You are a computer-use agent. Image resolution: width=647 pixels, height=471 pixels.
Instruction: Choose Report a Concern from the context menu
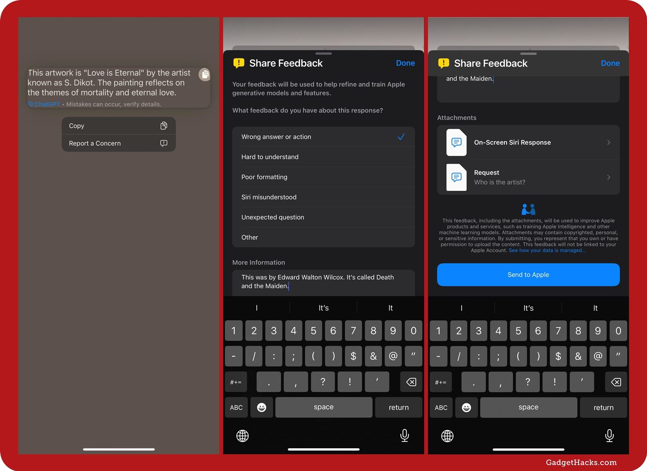(x=119, y=143)
